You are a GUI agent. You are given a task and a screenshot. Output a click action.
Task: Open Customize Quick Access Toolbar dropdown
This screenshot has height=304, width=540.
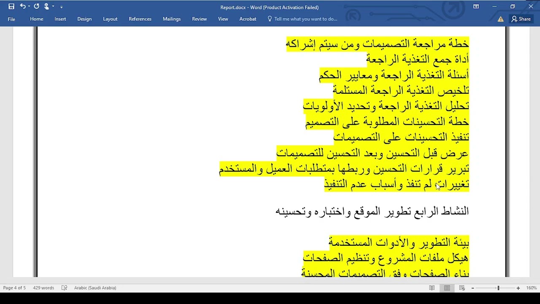click(x=62, y=7)
